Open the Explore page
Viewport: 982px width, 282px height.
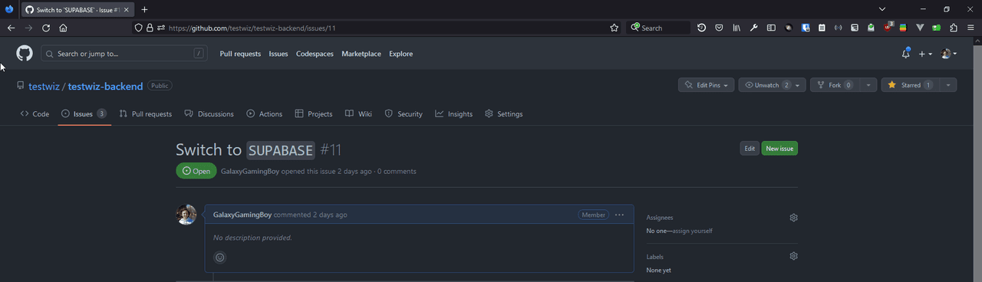(400, 54)
